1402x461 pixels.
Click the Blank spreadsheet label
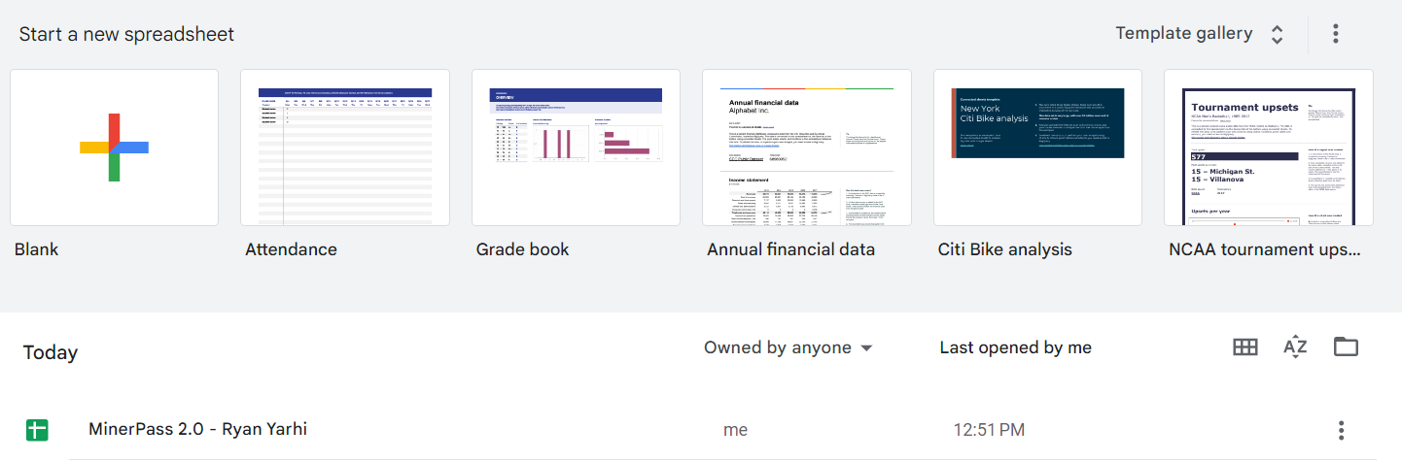pyautogui.click(x=36, y=249)
